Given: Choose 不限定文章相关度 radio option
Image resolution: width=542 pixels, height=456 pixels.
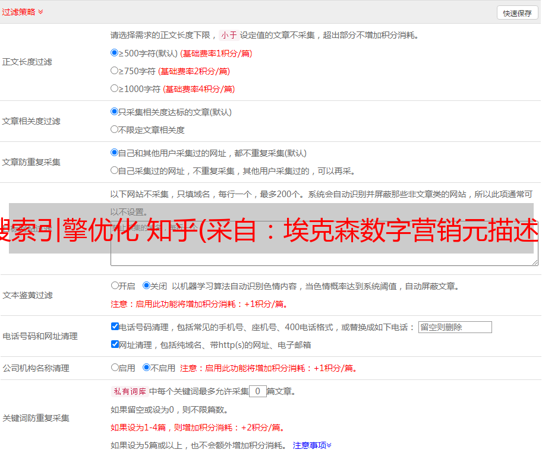Looking at the screenshot, I should [115, 129].
